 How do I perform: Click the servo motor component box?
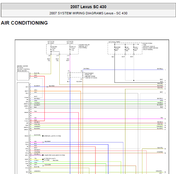pos(23,76)
